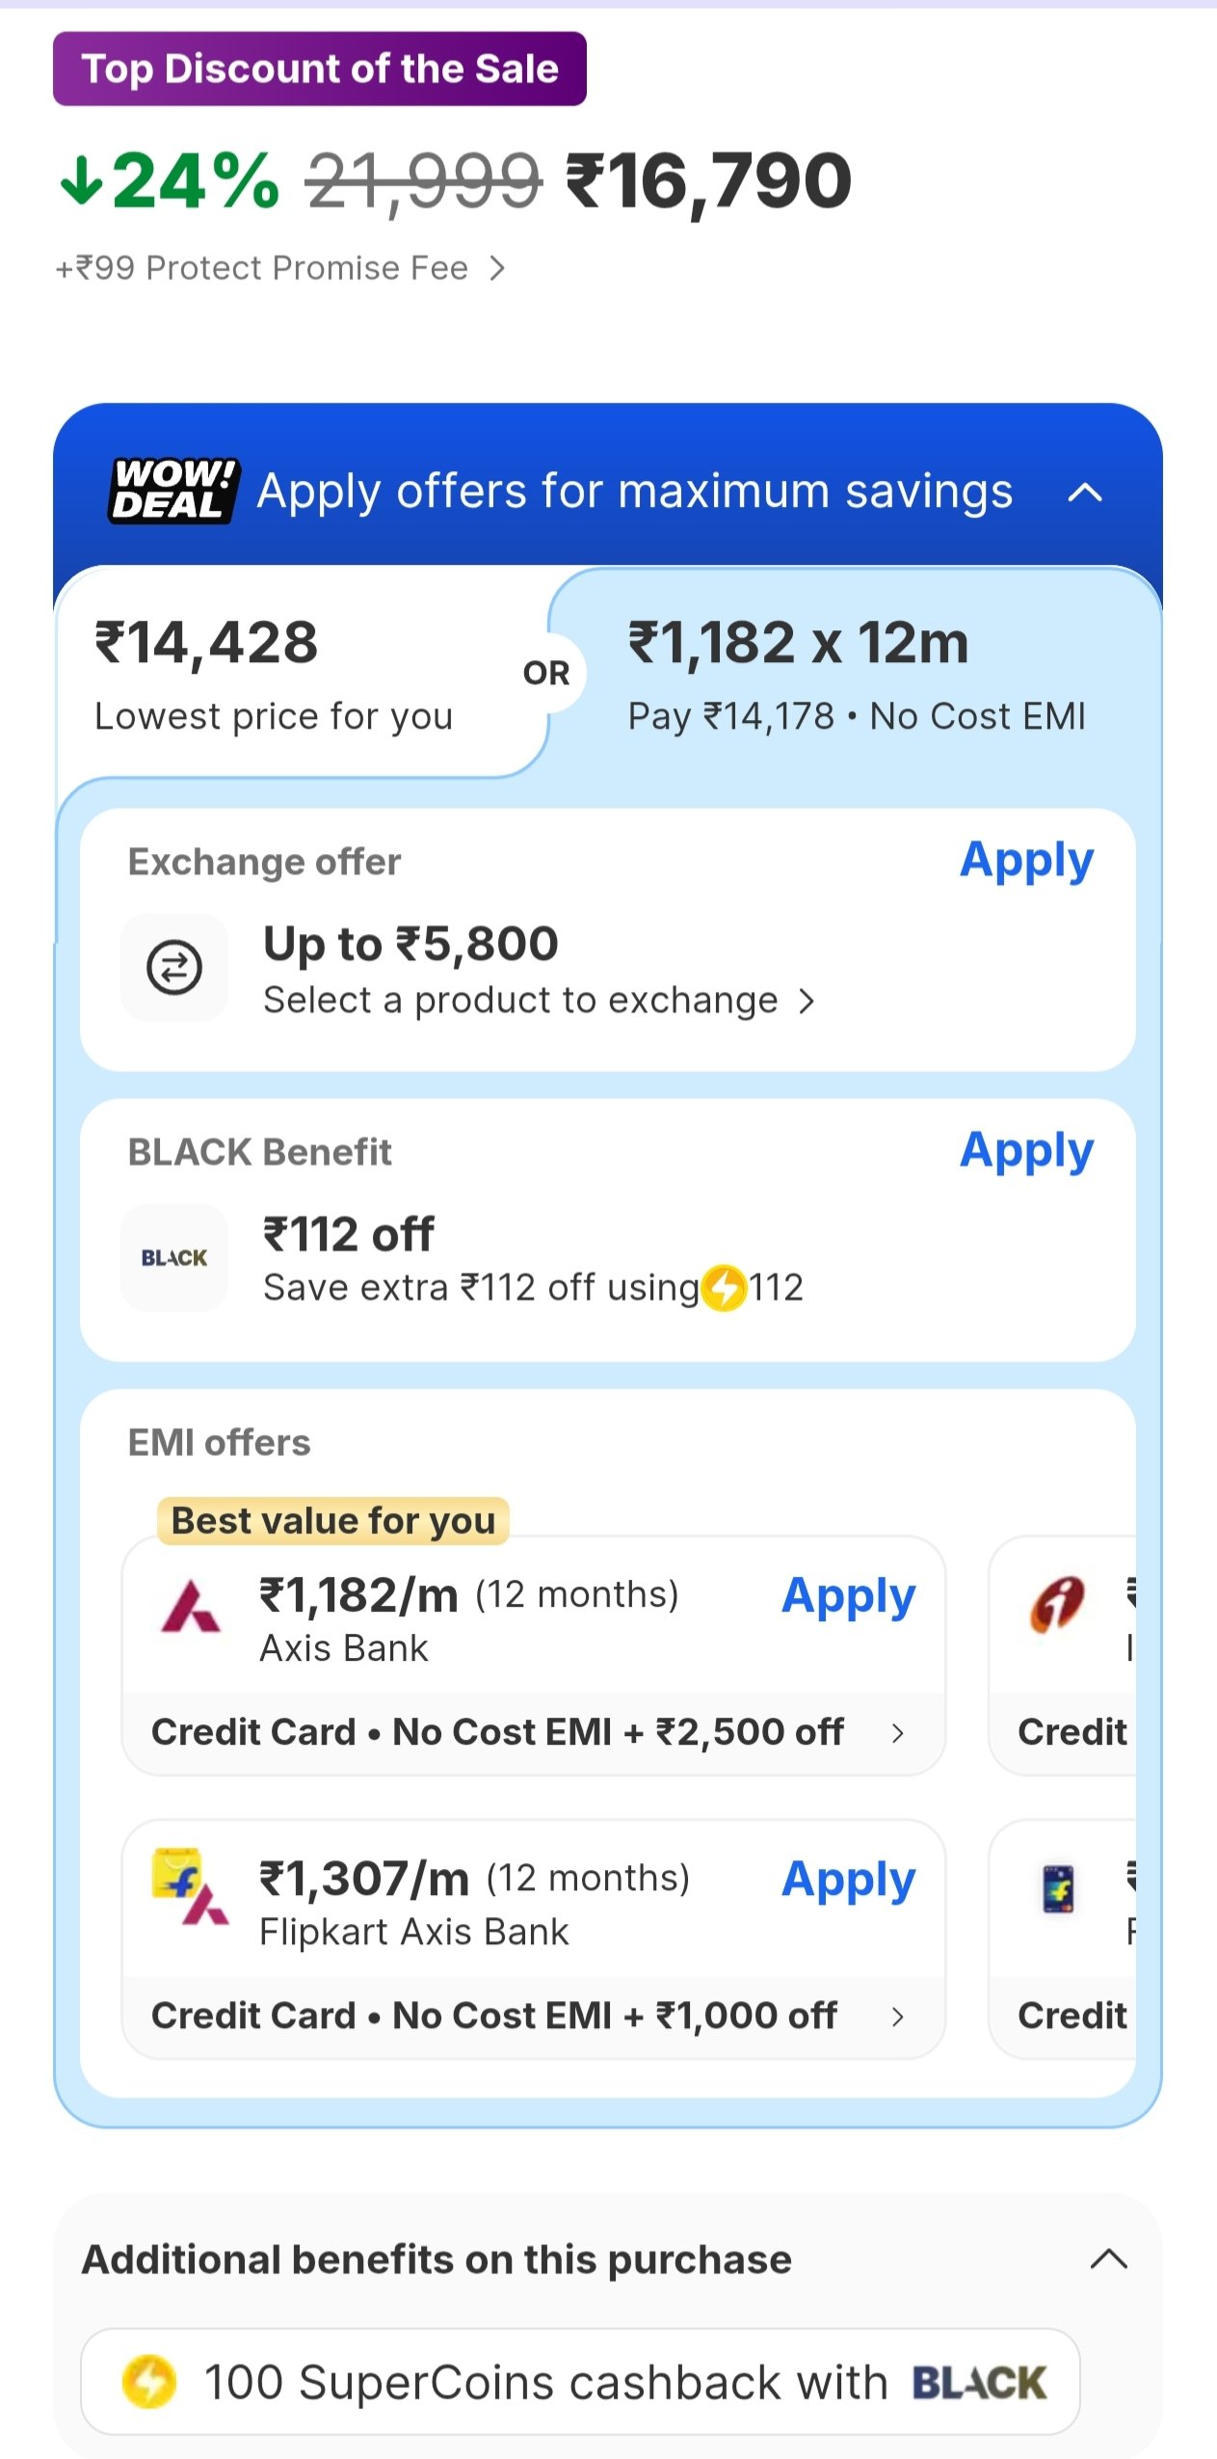Apply the Exchange offer
Screen dimensions: 1217x2459
pos(1026,860)
